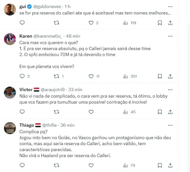The height and width of the screenshot is (172, 190).
Task: Bookmark gui's tweet
Action: [160, 23]
